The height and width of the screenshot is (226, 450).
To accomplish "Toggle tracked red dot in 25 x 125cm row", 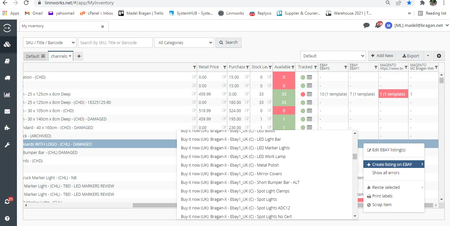I will coord(303,94).
